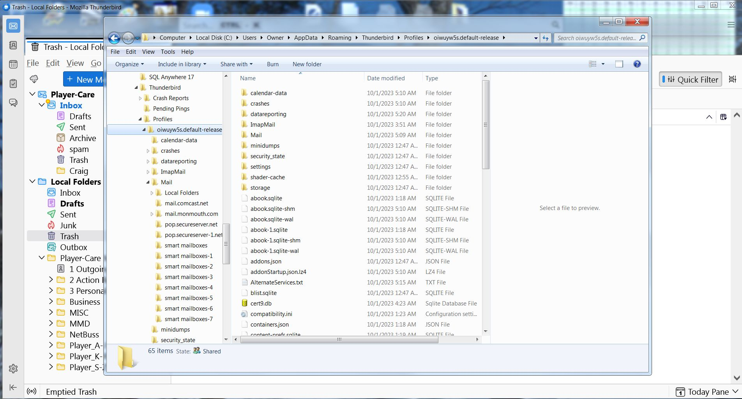The image size is (742, 399).
Task: Open the Tools menu in Explorer
Action: [168, 52]
